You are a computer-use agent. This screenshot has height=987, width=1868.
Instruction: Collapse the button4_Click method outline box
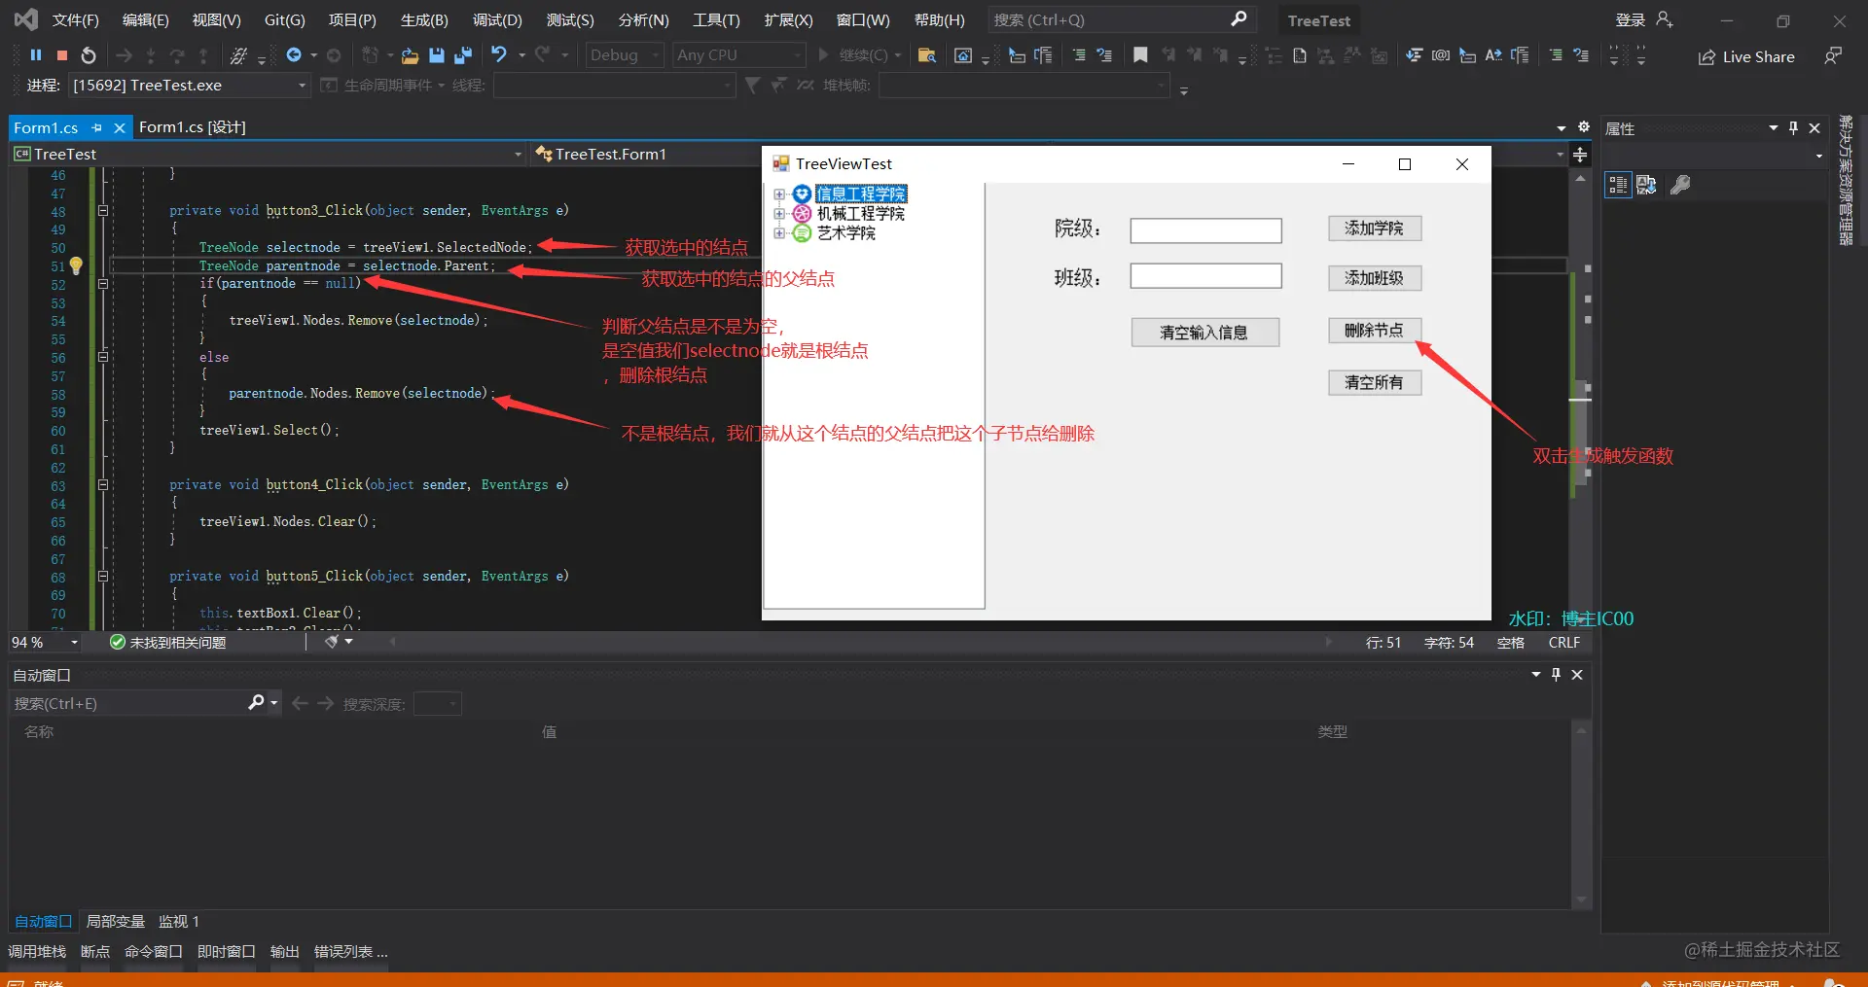coord(102,484)
